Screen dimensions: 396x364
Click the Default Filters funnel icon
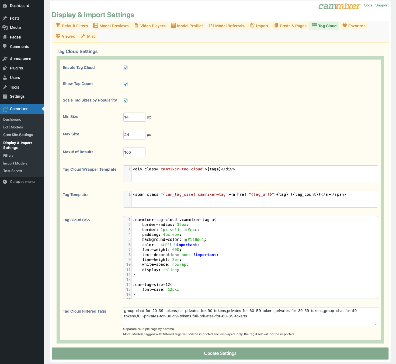58,25
